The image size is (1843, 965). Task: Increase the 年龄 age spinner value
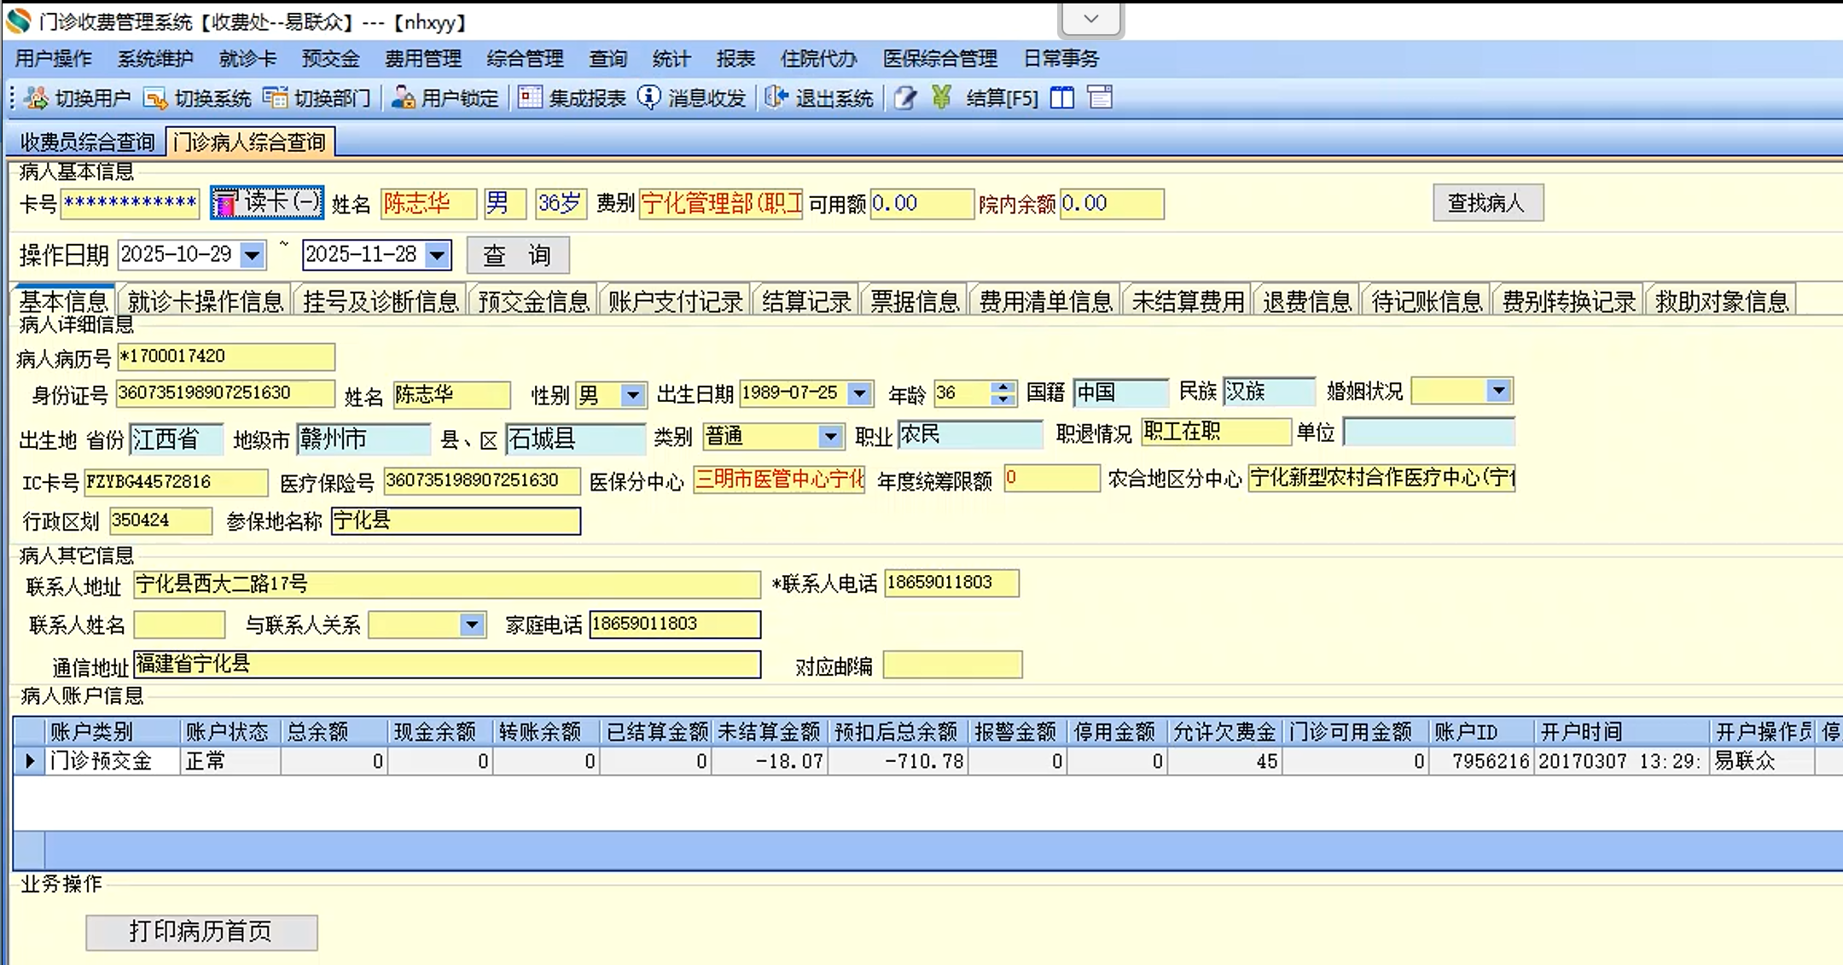(1004, 387)
